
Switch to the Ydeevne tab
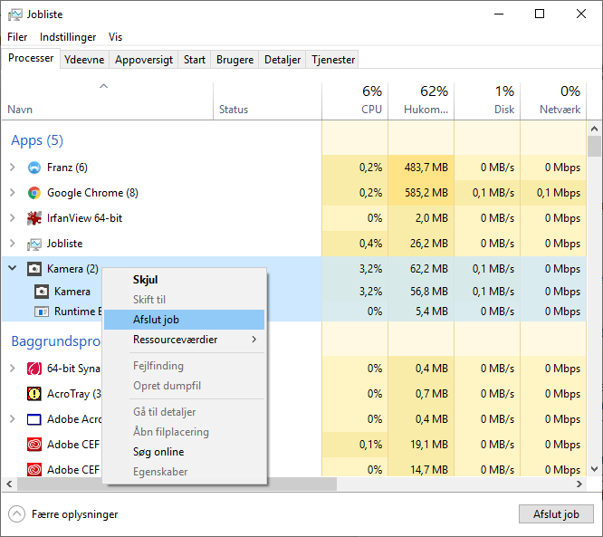click(84, 60)
